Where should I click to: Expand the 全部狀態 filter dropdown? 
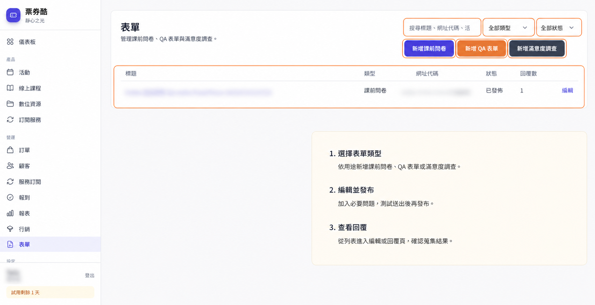[x=559, y=28]
